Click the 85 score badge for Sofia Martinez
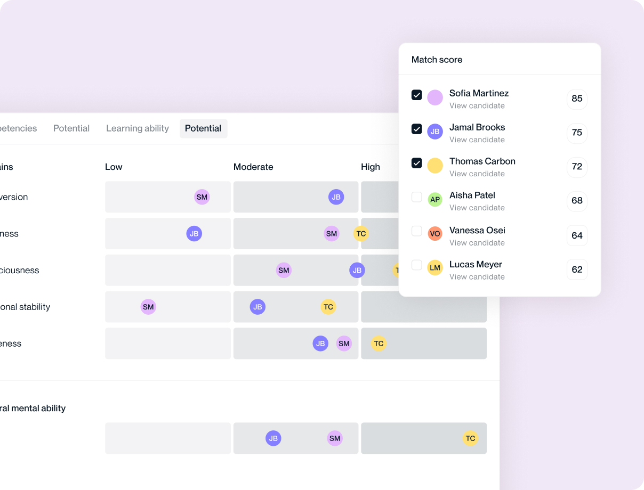This screenshot has height=490, width=644. (577, 99)
